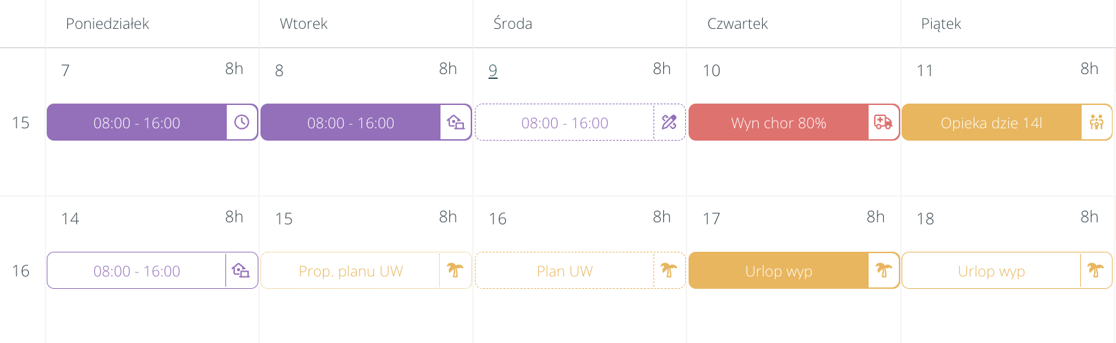Select the filled Urlop wyp entry on Thursday
Viewport: 1116px width, 343px height.
(x=779, y=271)
